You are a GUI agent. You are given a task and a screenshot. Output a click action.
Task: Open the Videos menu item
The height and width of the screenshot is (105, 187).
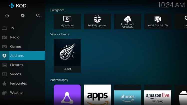tap(22, 74)
